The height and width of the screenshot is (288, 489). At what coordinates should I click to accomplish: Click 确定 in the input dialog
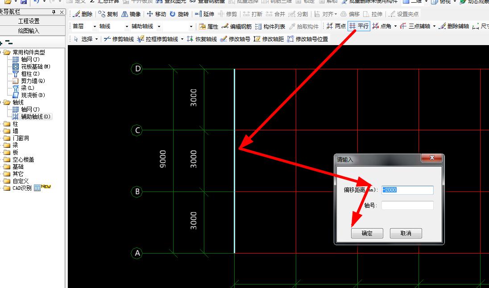pyautogui.click(x=367, y=233)
